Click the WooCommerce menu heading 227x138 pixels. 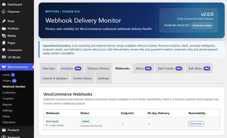coord(18,67)
